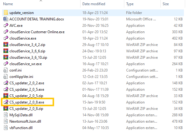Select the cloudService_3_4_2.zip WinRAR icon
Image resolution: width=193 pixels, height=133 pixels.
coord(5,45)
